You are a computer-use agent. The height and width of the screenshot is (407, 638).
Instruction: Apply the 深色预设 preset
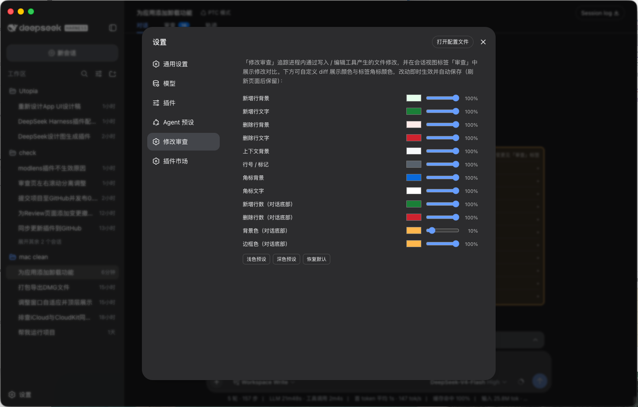point(287,259)
